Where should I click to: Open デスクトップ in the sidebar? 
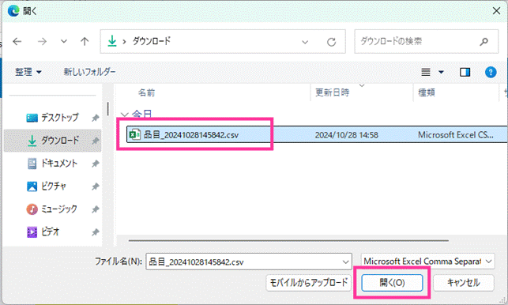[x=53, y=118]
